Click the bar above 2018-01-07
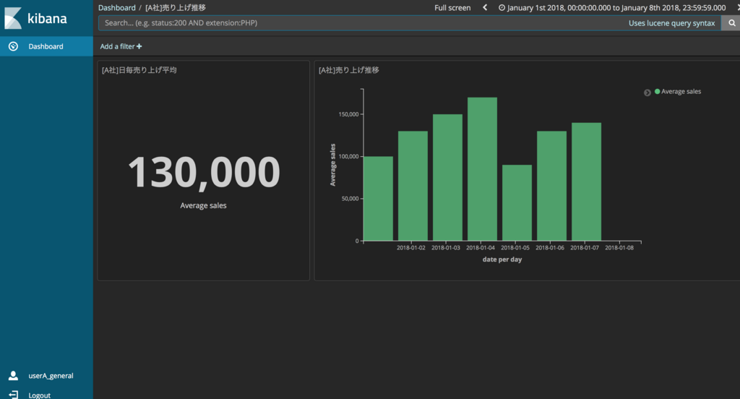 pos(586,182)
